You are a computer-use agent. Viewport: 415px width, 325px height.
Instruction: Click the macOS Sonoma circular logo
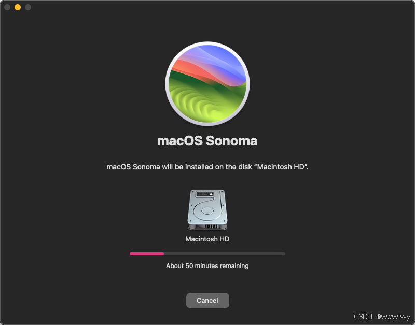(x=207, y=83)
